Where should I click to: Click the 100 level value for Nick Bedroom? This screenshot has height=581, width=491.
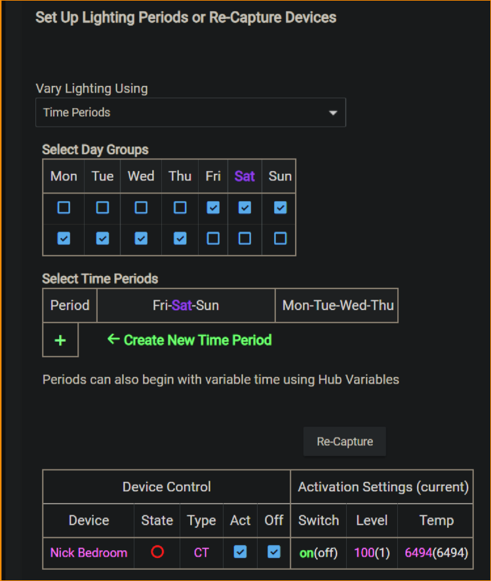(x=364, y=553)
